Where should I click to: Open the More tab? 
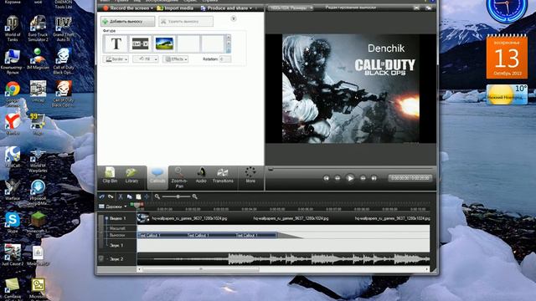(250, 176)
